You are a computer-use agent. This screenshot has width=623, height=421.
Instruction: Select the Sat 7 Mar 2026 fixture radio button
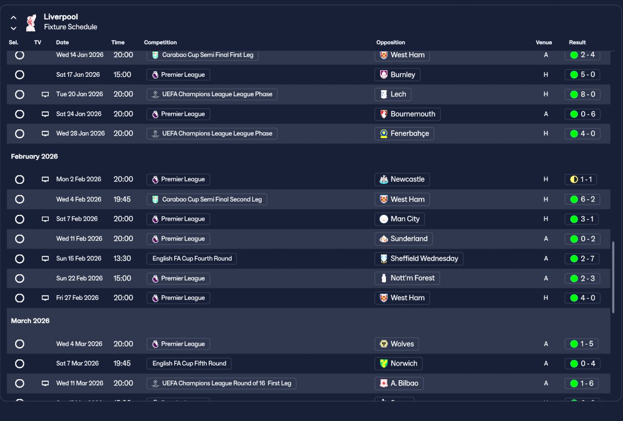coord(19,364)
